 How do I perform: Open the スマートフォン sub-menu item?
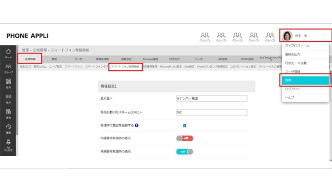[x=73, y=66]
